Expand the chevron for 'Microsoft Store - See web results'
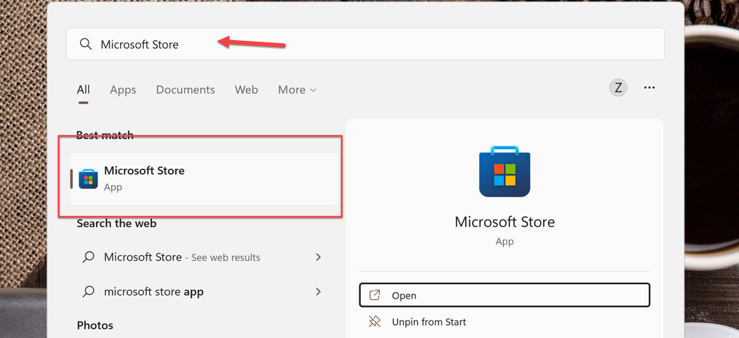 [x=318, y=257]
